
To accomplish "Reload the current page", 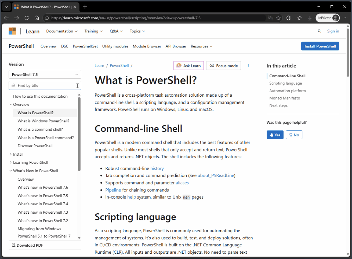I will (x=26, y=18).
